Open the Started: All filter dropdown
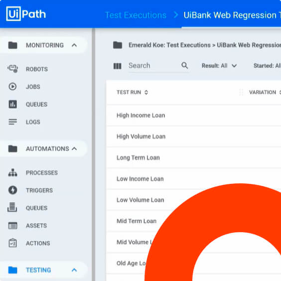This screenshot has width=281, height=281. pos(267,66)
